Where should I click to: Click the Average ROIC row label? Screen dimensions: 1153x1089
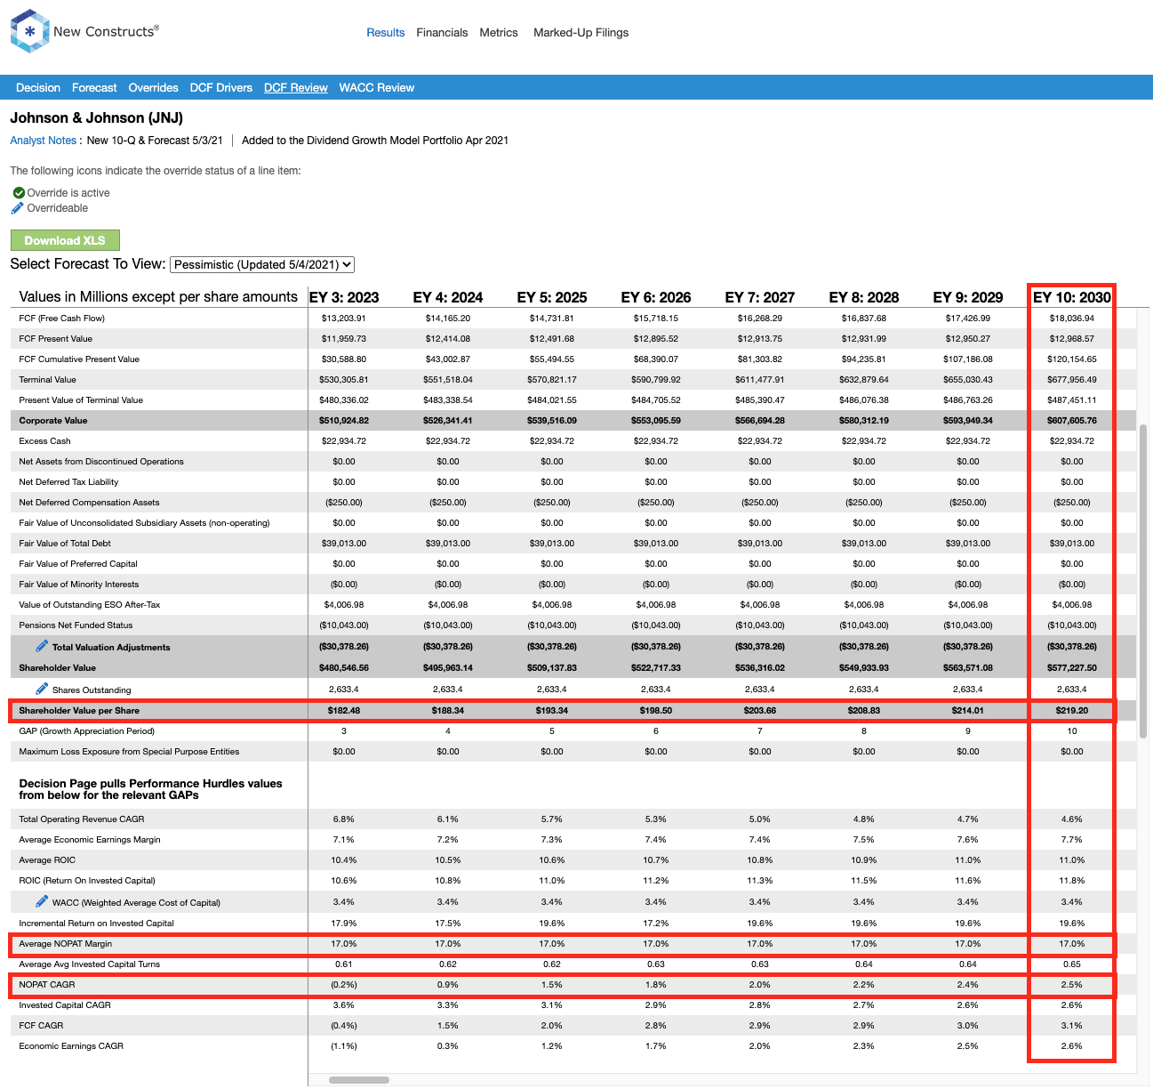coord(47,859)
